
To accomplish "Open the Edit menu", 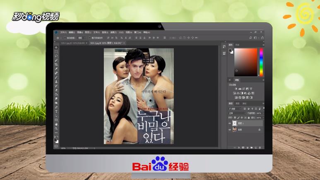I will [72, 32].
